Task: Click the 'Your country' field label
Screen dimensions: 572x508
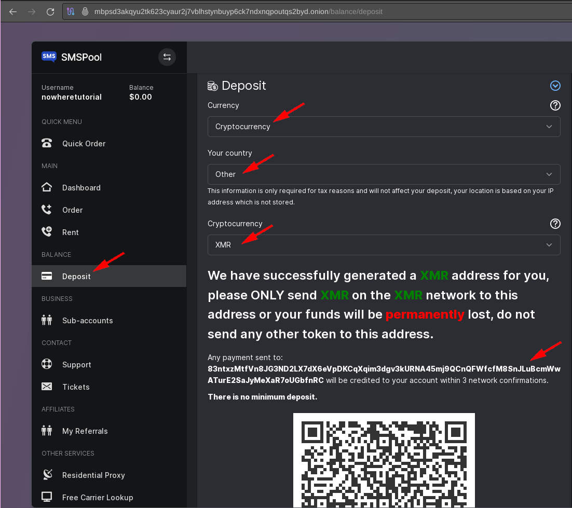Action: pos(230,153)
